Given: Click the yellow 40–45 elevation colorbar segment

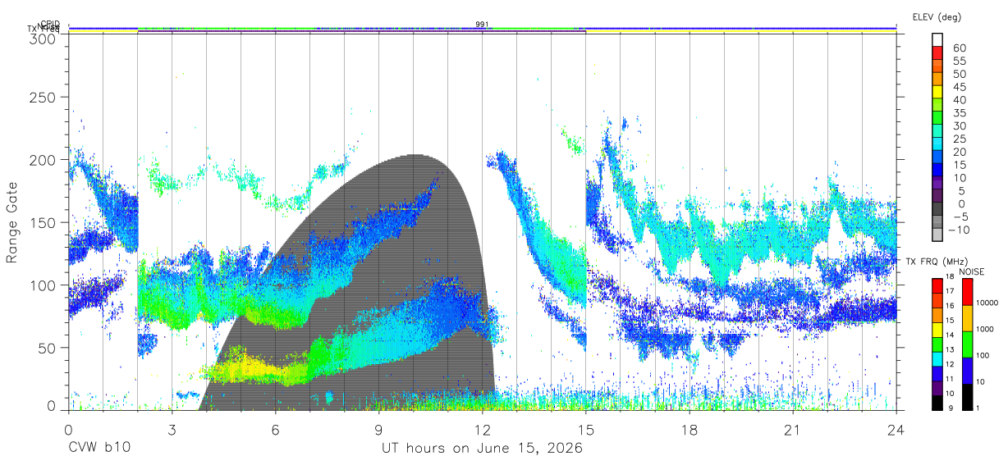Looking at the screenshot, I should click(937, 93).
